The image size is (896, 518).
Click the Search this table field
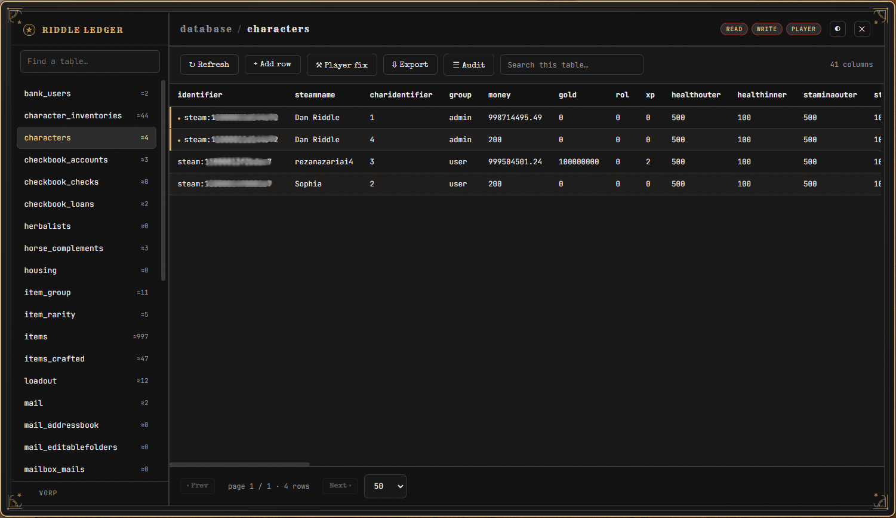pyautogui.click(x=571, y=65)
